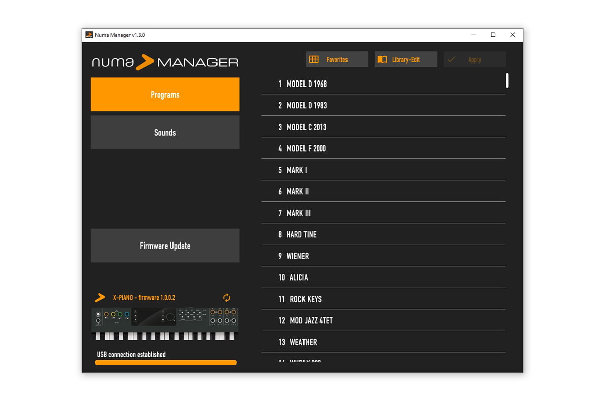Viewport: 607px width, 405px height.
Task: Select program 3 MODEL C 2013
Action: pyautogui.click(x=383, y=127)
